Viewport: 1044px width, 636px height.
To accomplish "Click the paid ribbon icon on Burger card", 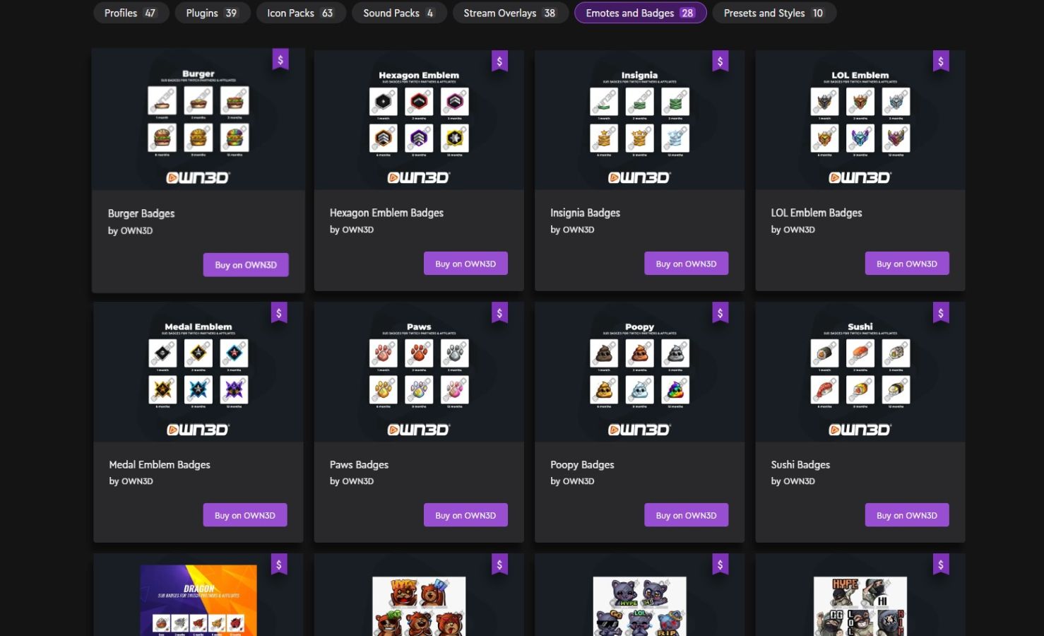I will click(x=280, y=60).
